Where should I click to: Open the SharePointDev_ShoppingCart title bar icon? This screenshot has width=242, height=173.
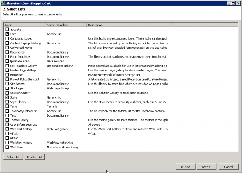coord(3,3)
